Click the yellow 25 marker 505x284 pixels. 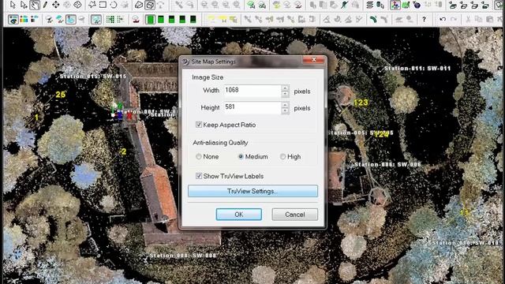pyautogui.click(x=61, y=95)
